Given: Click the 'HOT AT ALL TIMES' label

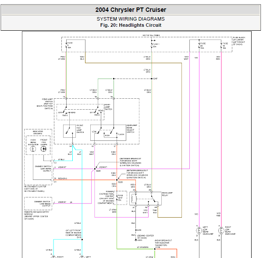Looking at the screenshot, I should [x=151, y=35].
